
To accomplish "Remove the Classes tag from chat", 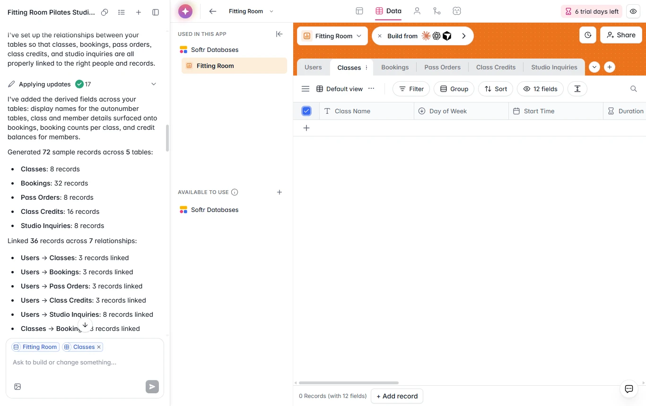I will [99, 347].
